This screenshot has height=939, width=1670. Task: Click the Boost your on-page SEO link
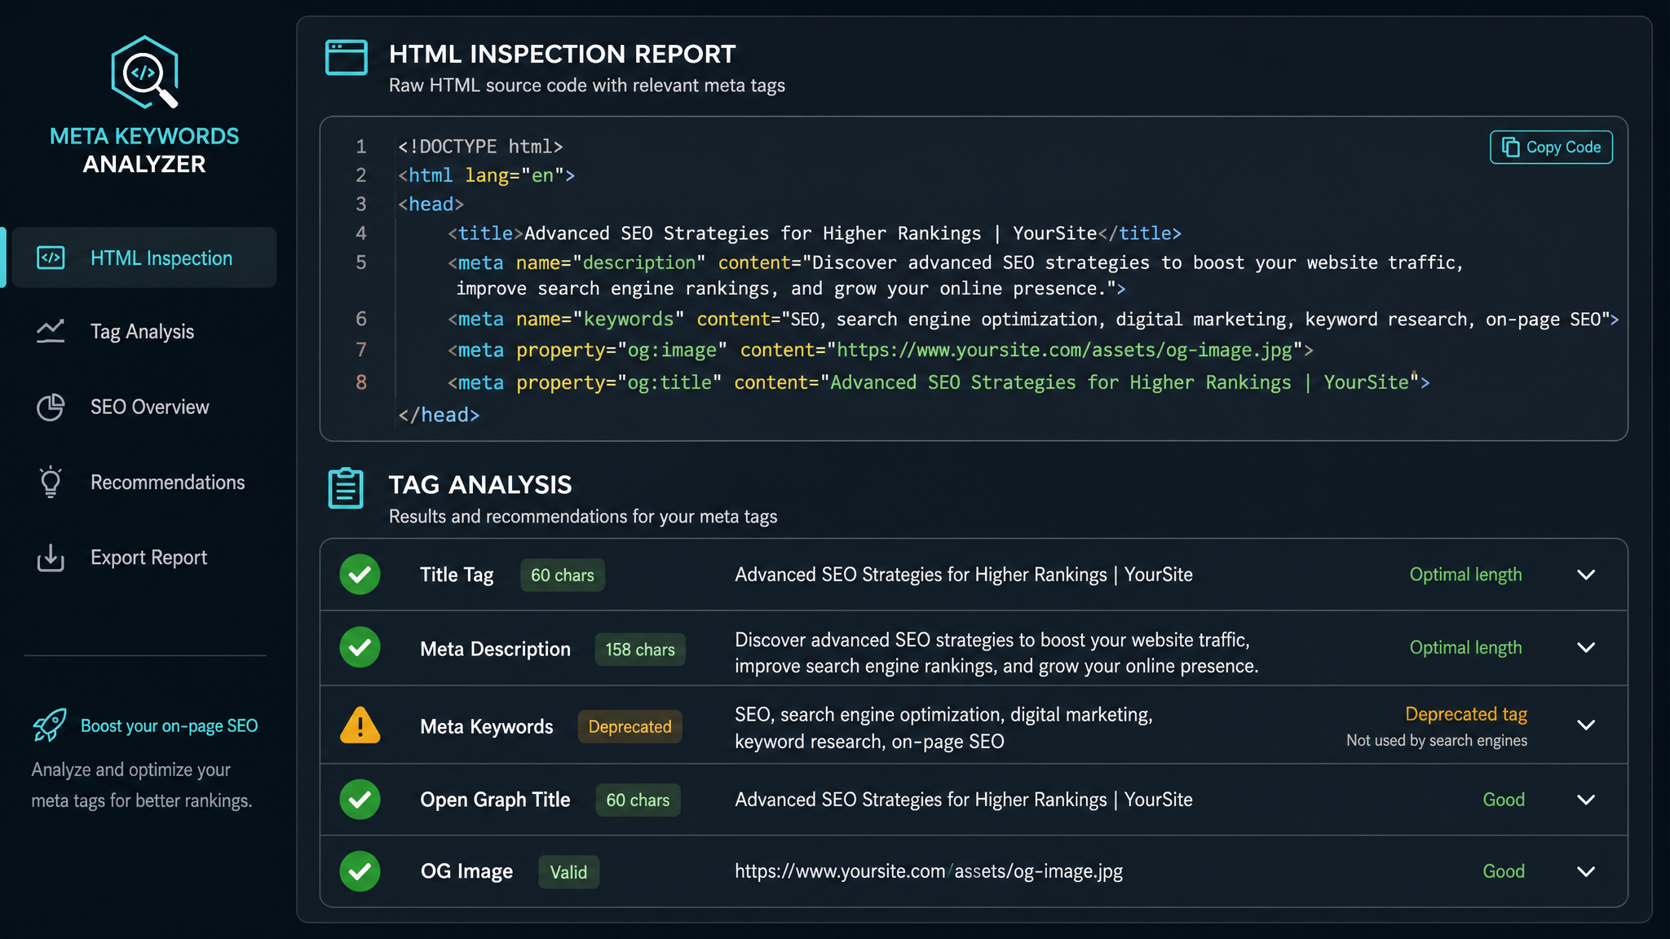point(169,725)
